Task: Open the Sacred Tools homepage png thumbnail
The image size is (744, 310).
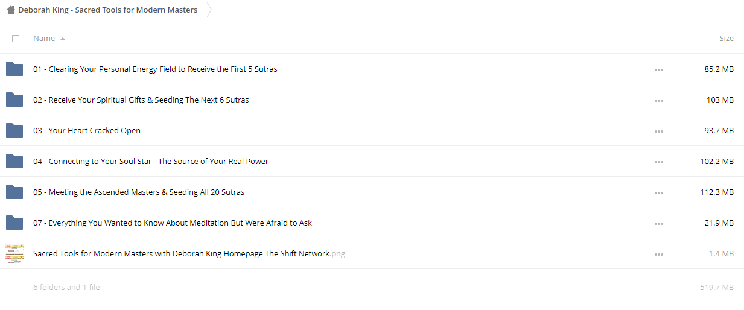Action: tap(14, 253)
